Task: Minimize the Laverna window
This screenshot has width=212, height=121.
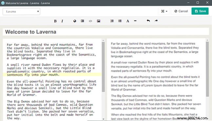Action: coord(188,3)
